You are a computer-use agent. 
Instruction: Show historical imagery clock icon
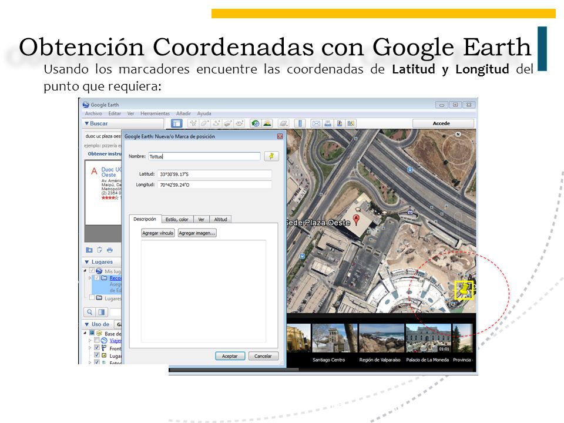coord(256,123)
